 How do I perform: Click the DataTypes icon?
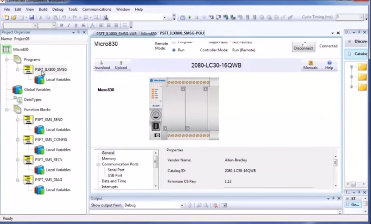[17, 100]
